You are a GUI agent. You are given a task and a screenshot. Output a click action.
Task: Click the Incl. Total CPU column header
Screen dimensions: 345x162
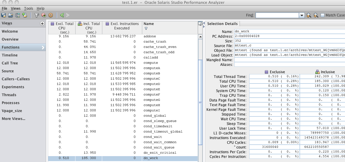(x=89, y=28)
